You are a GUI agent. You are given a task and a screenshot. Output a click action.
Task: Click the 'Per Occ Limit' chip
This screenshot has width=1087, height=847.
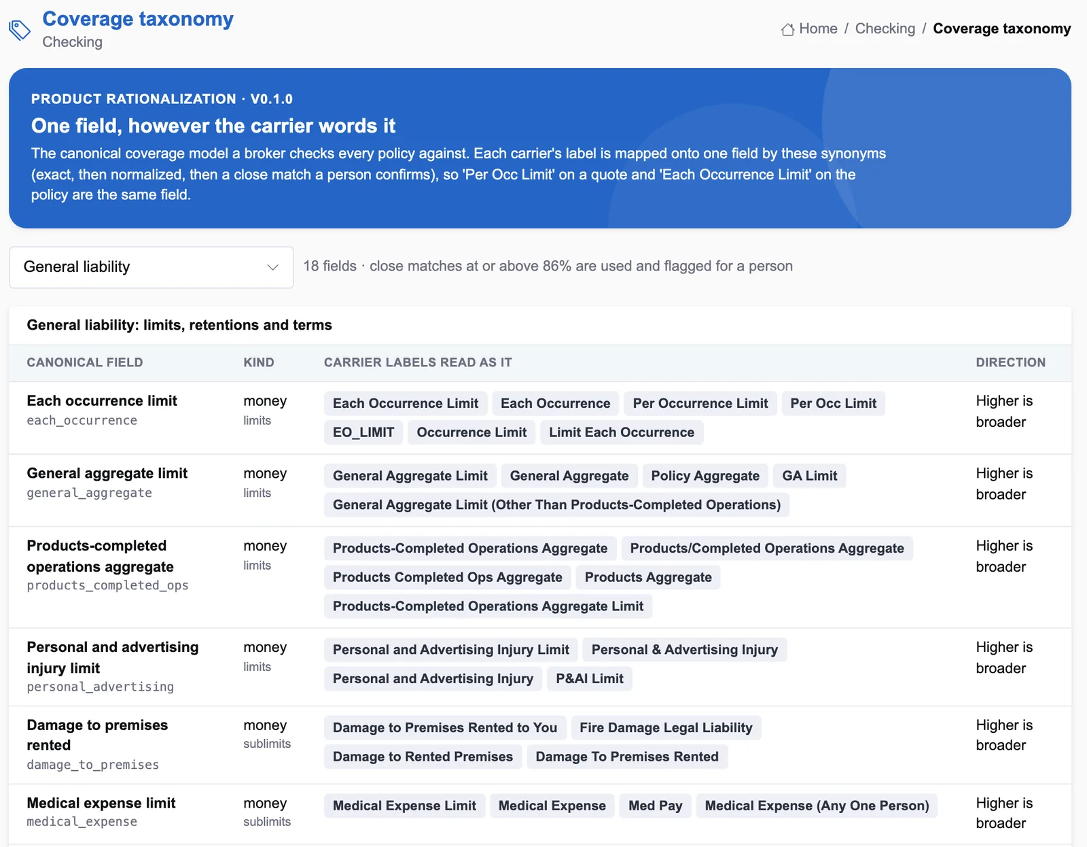point(834,403)
